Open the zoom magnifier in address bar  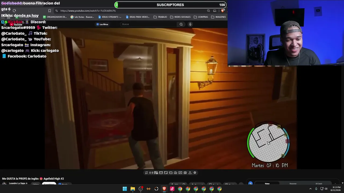point(209,11)
